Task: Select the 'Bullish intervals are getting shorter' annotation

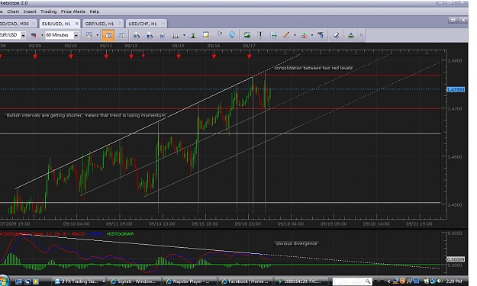Action: point(86,115)
